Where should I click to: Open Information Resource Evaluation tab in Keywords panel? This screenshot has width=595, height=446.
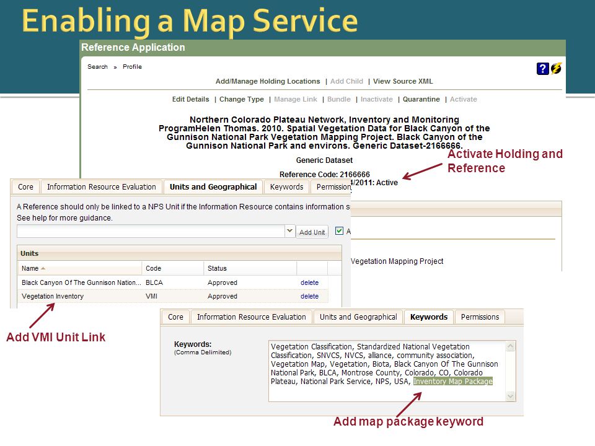(251, 317)
